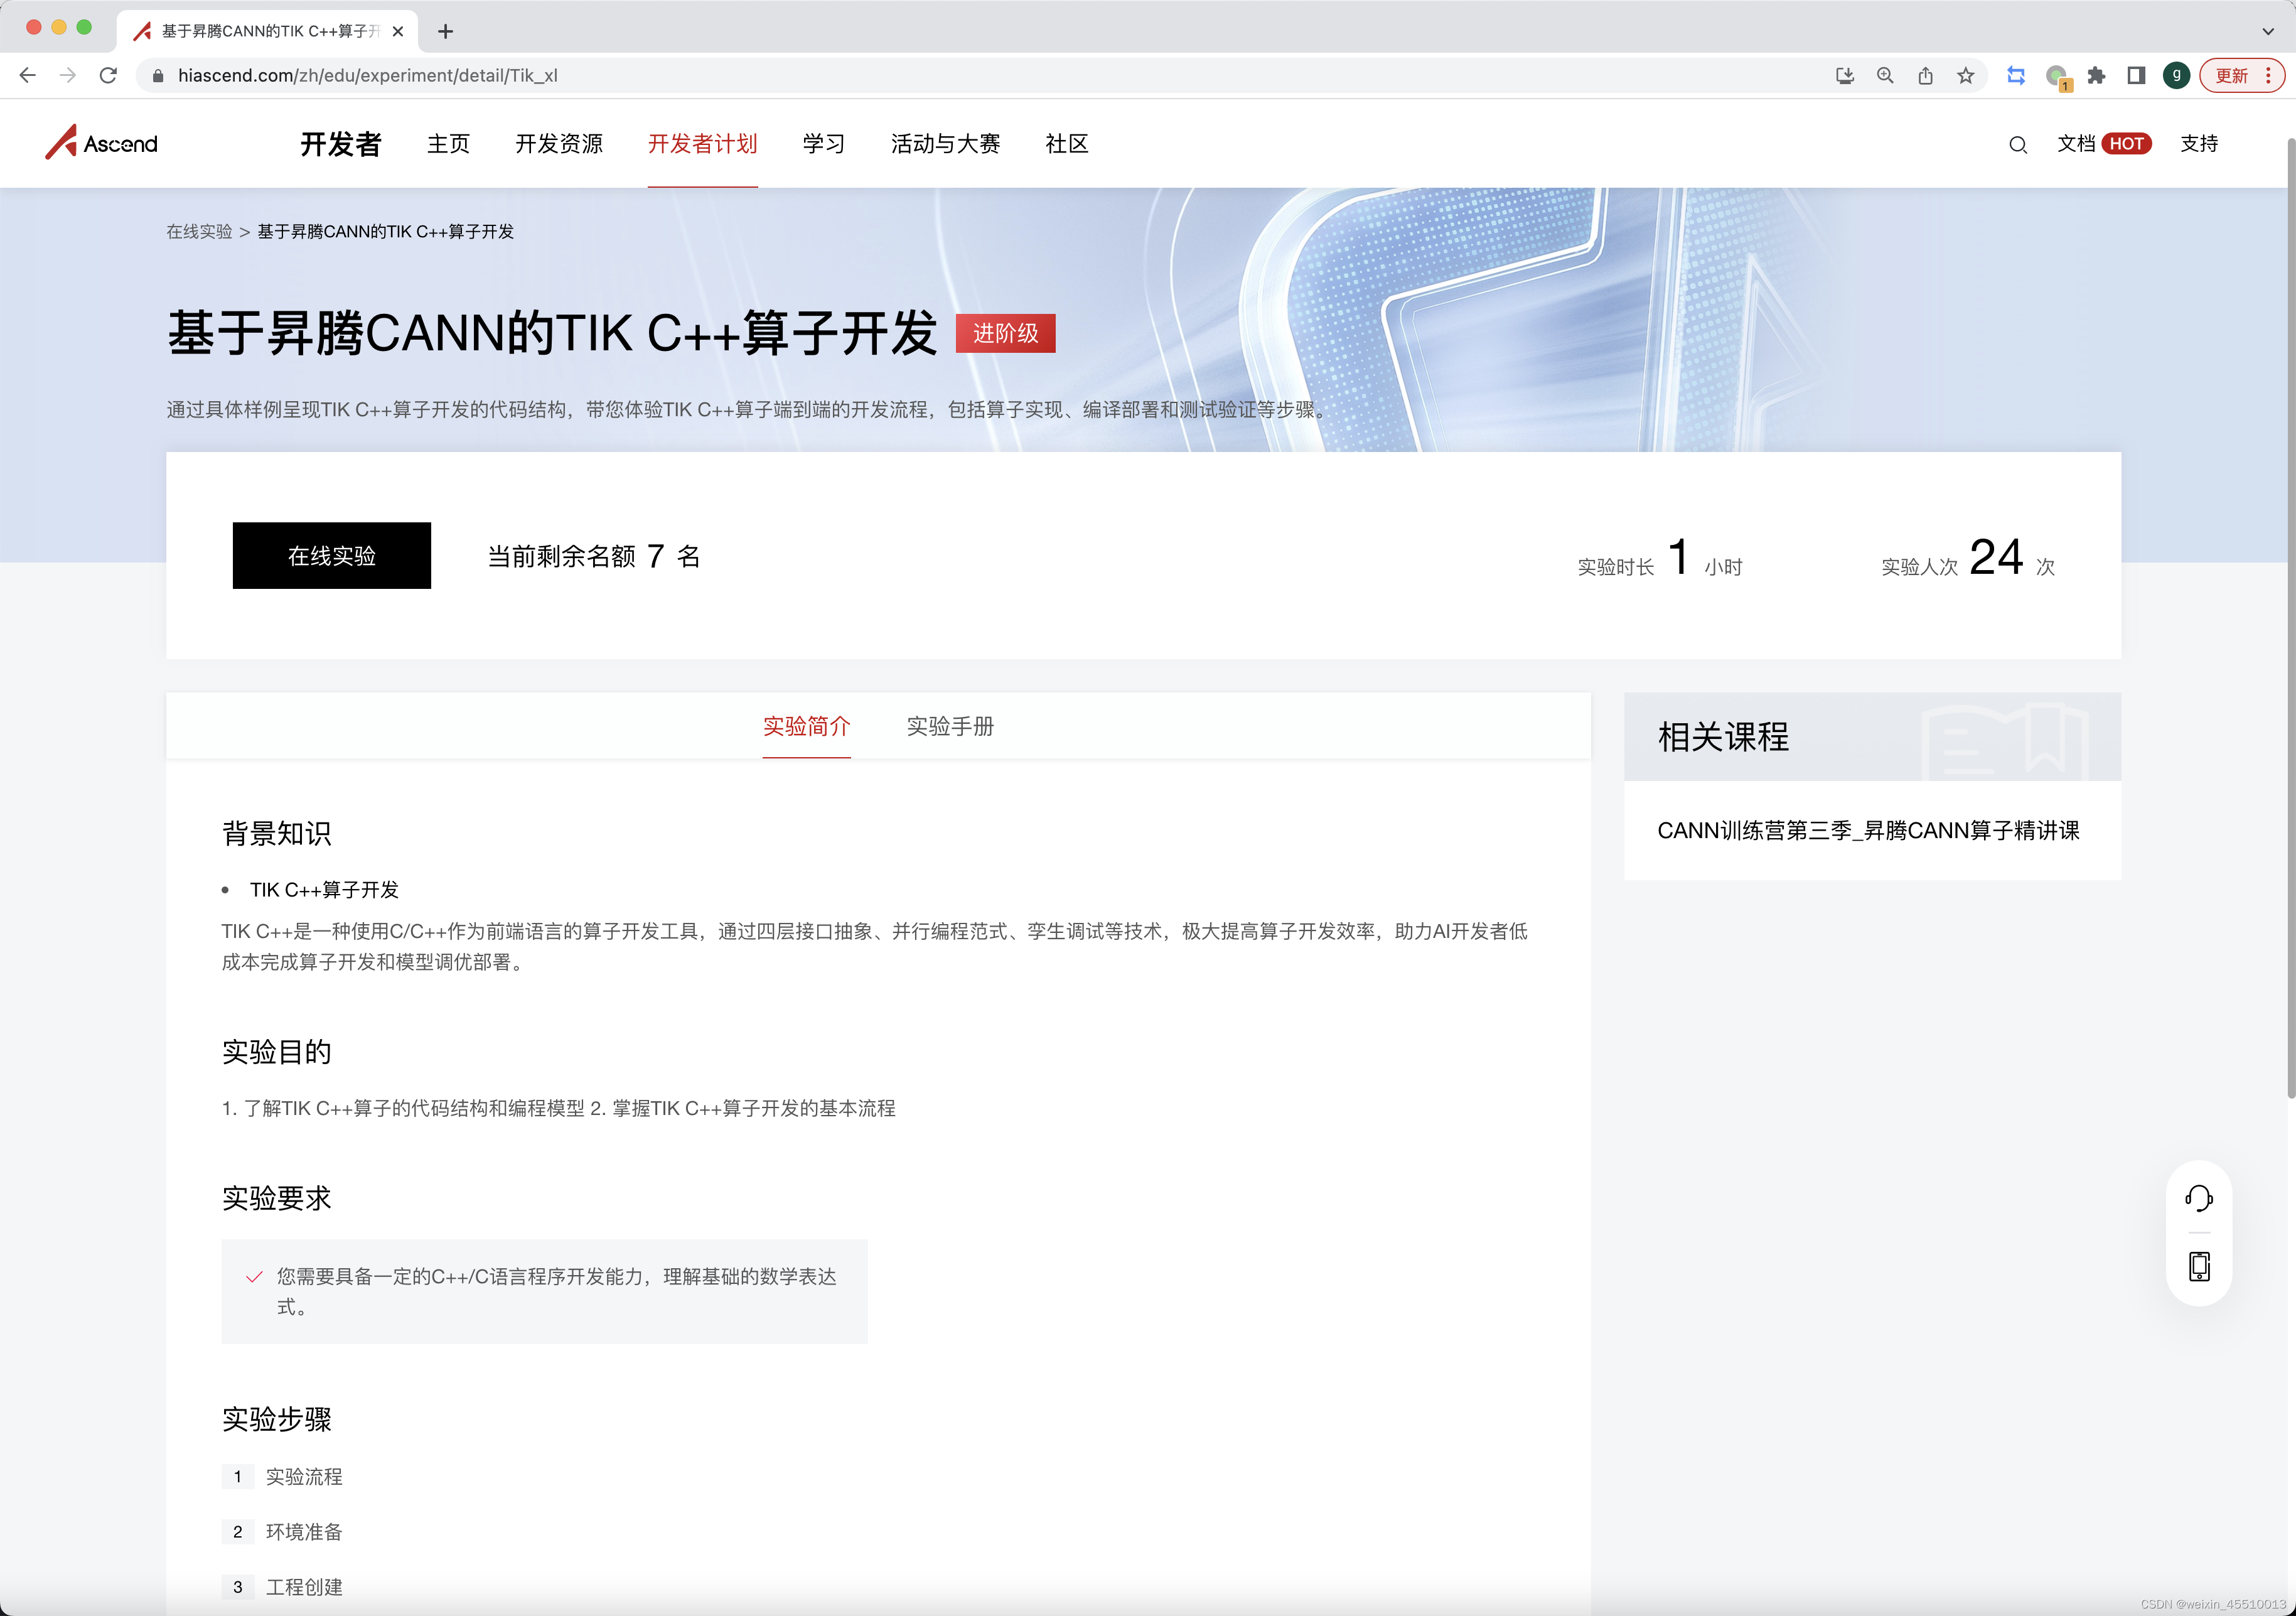The image size is (2296, 1616).
Task: Click the browser forward arrow
Action: coord(67,75)
